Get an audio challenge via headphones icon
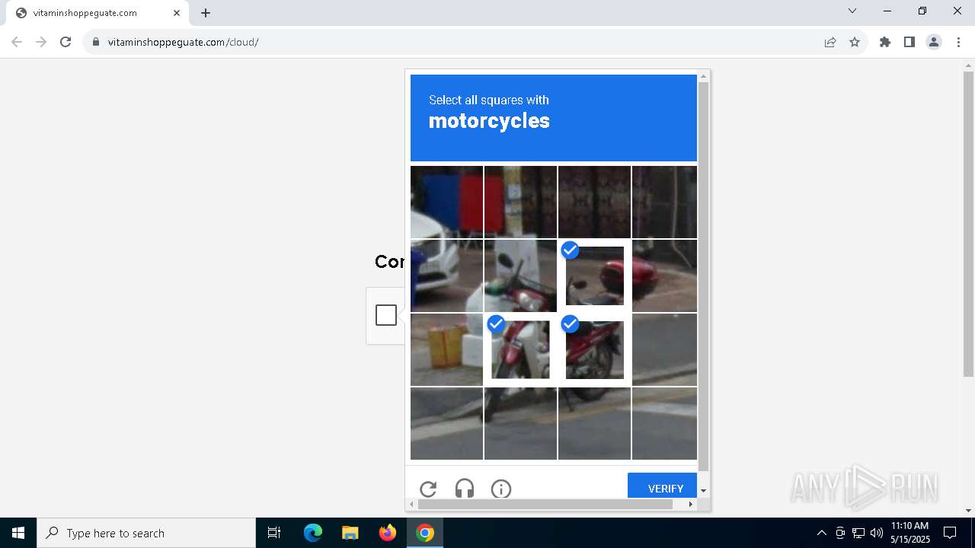This screenshot has width=975, height=548. pyautogui.click(x=465, y=489)
